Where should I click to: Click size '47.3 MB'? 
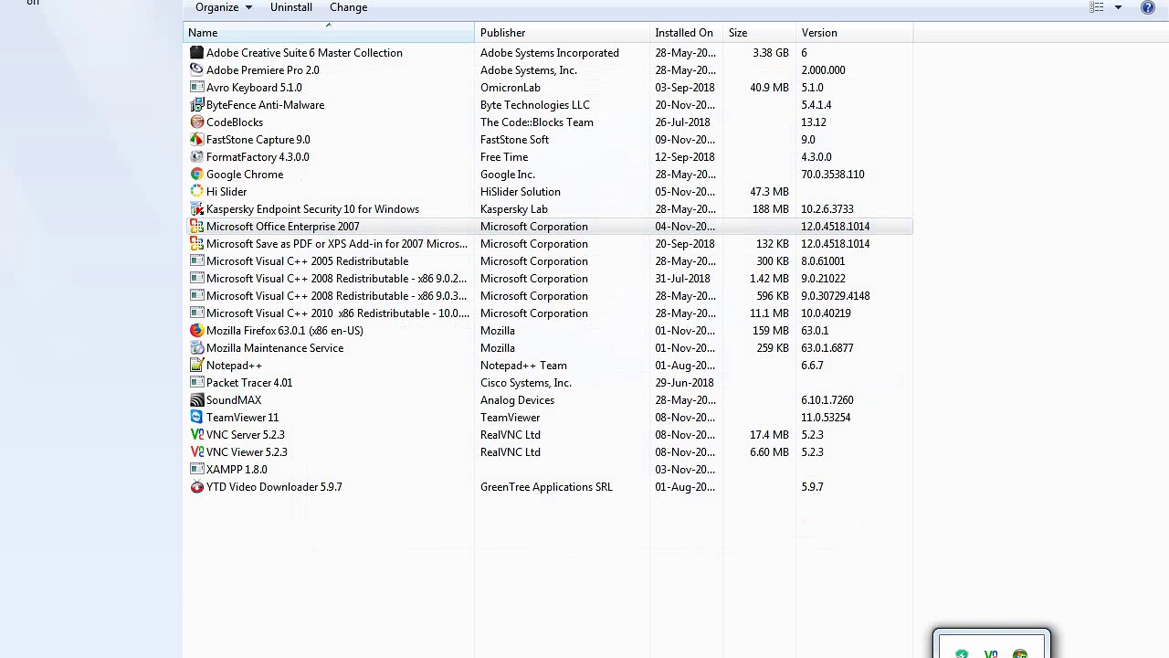[x=768, y=192]
